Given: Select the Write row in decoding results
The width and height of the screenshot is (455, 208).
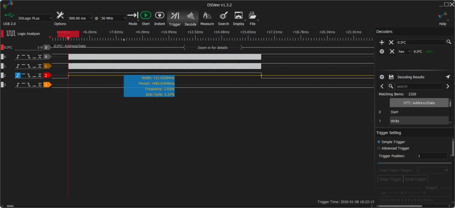Looking at the screenshot, I should (417, 121).
